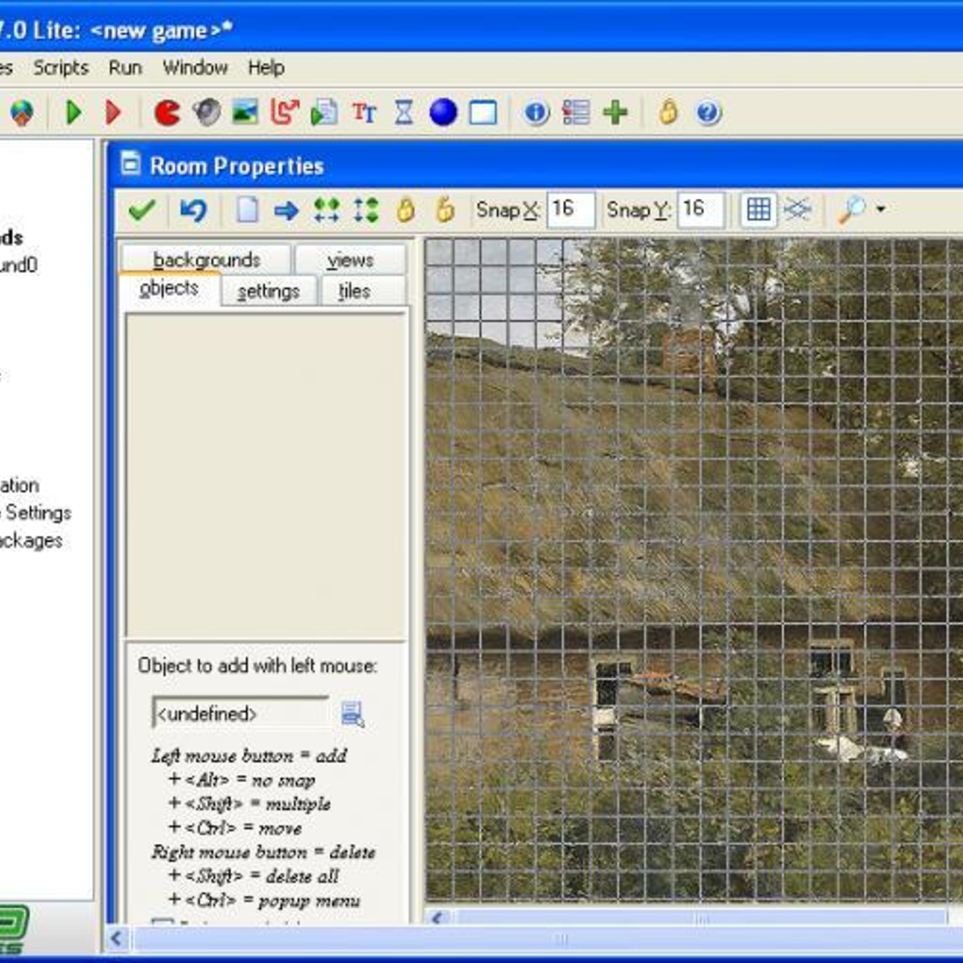Run game in debug mode red arrow

(113, 113)
